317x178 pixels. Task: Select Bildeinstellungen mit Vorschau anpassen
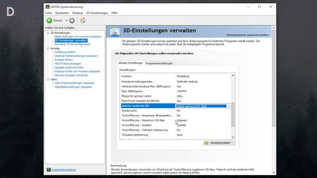pos(78,37)
